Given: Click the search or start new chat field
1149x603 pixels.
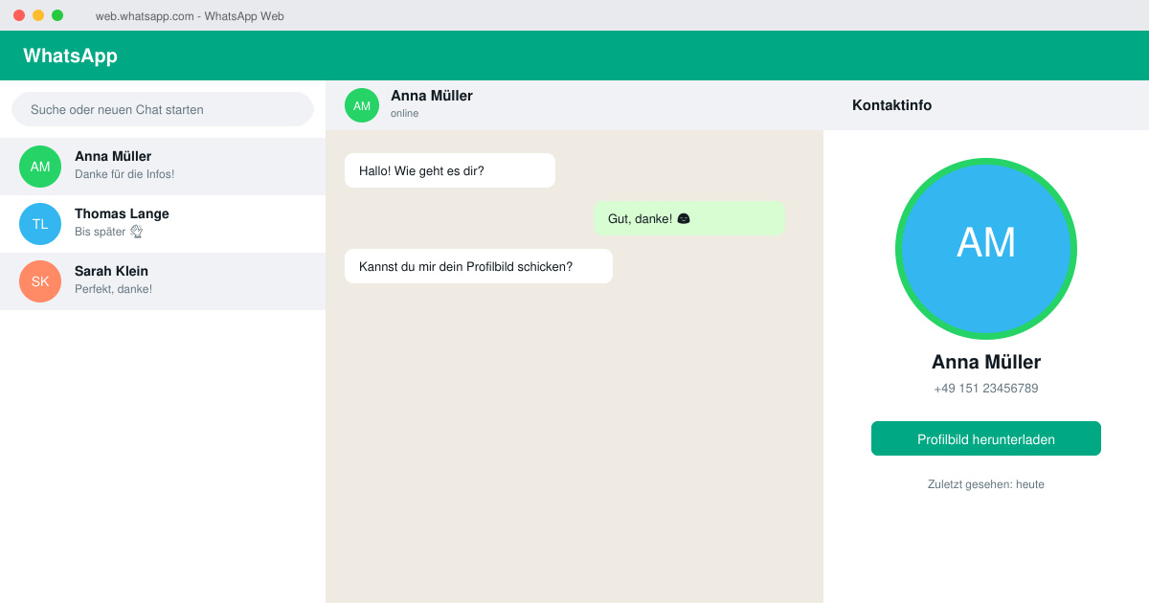Looking at the screenshot, I should [x=163, y=109].
